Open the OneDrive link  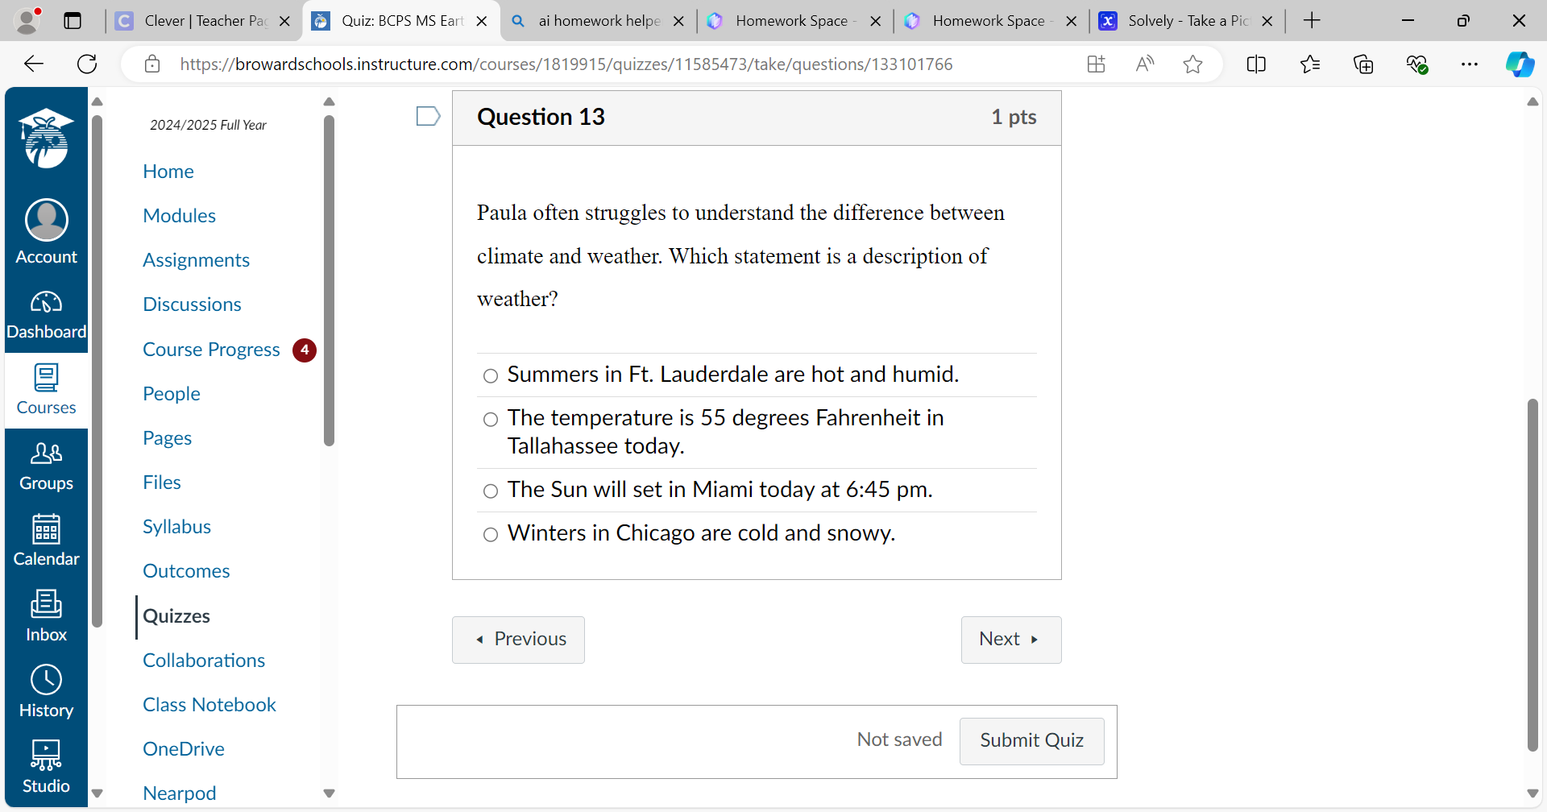(x=184, y=749)
